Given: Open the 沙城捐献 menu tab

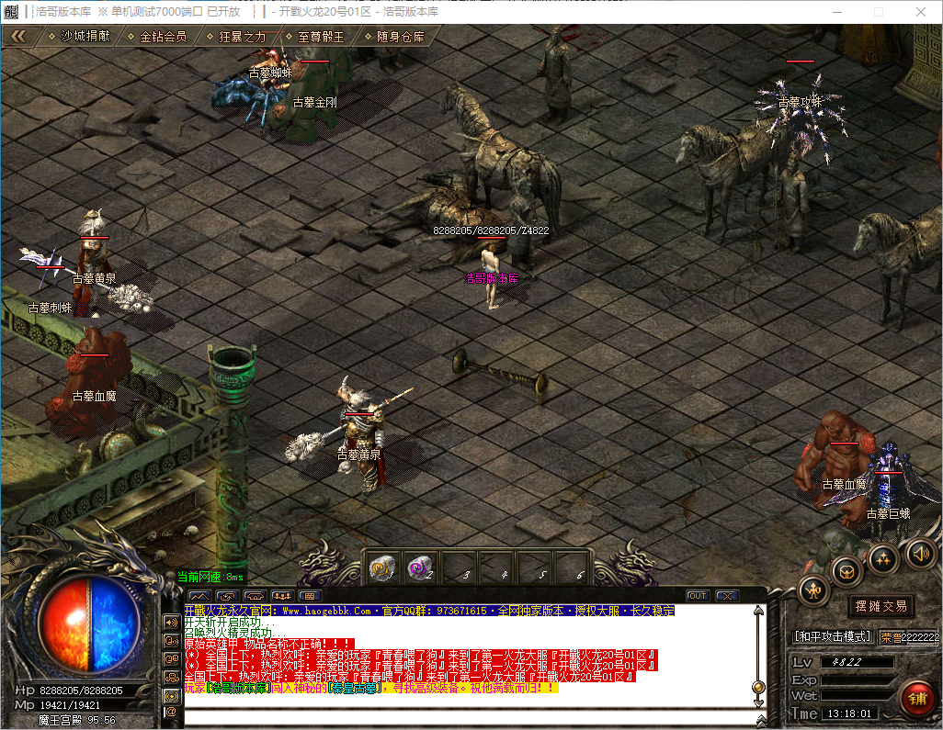Looking at the screenshot, I should click(80, 37).
